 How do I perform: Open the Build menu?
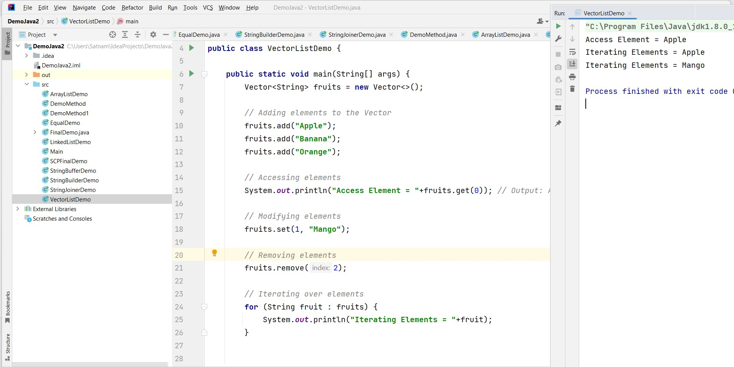tap(156, 7)
